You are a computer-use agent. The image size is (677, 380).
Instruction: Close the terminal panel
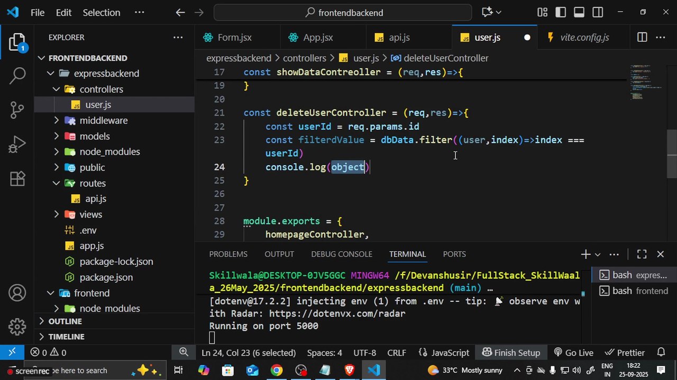pyautogui.click(x=660, y=254)
